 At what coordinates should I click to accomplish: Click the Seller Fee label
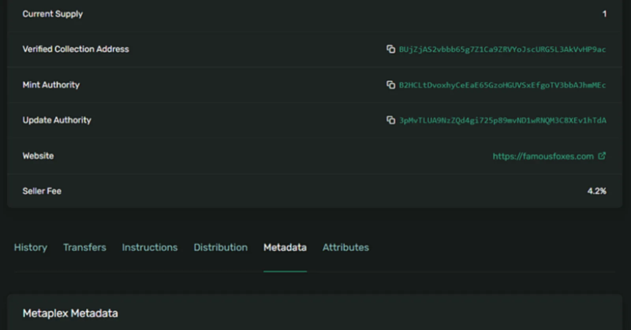(42, 191)
